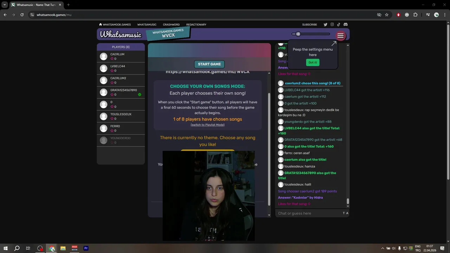The width and height of the screenshot is (450, 253).
Task: Click the browser address bar URL
Action: pos(54,15)
